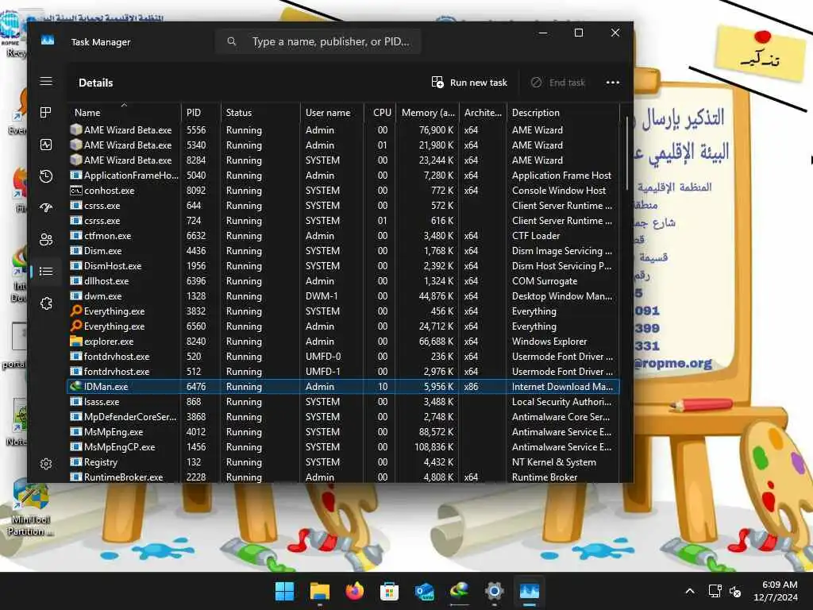Screen dimensions: 813x610
Task: Sort by the Status column header
Action: pyautogui.click(x=260, y=113)
